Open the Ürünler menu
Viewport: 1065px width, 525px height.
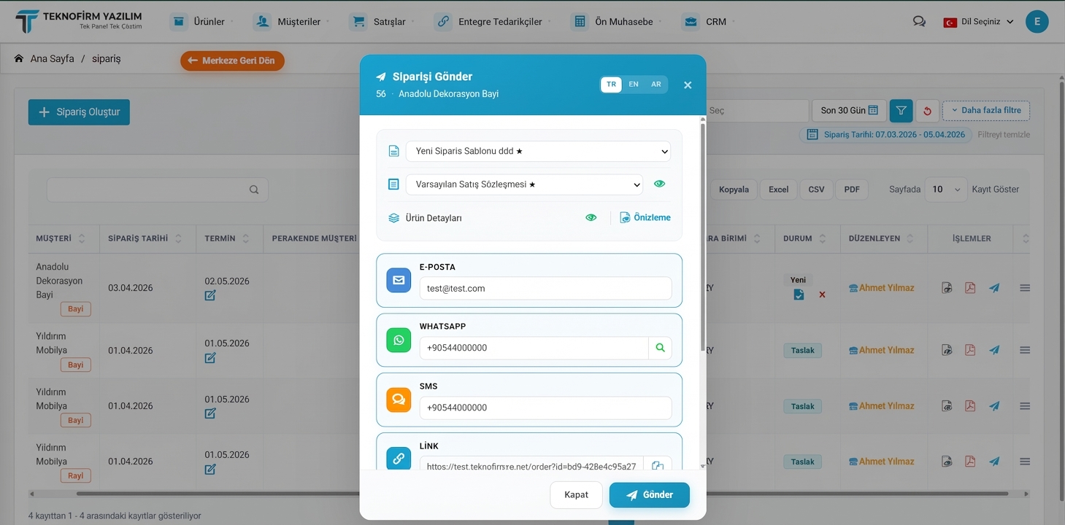tap(202, 22)
